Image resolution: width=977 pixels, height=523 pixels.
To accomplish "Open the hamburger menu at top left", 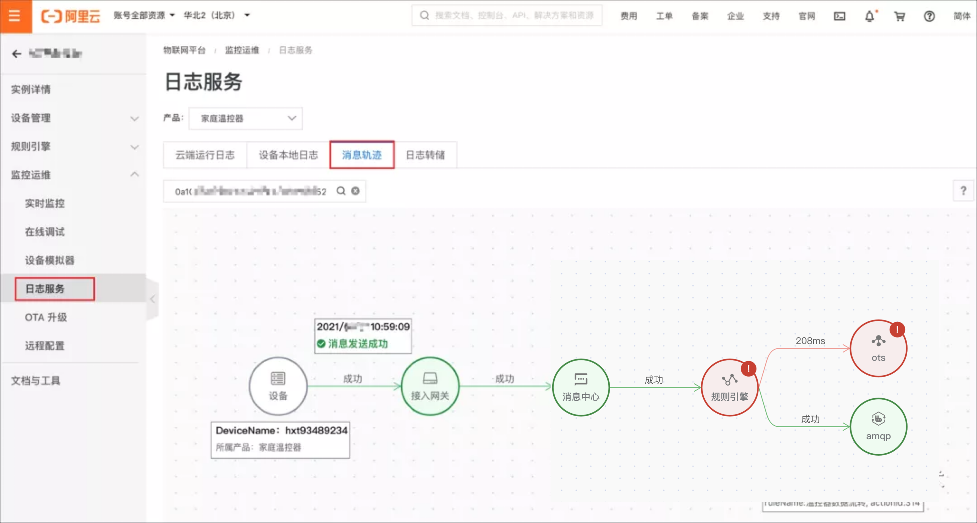I will 14,16.
